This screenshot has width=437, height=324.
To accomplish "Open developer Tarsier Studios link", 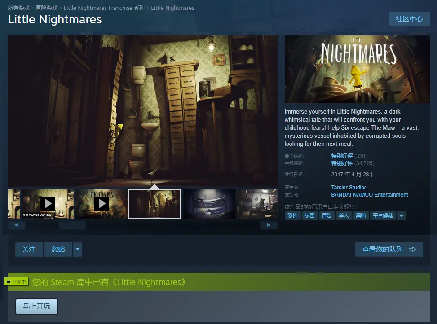I will 349,187.
